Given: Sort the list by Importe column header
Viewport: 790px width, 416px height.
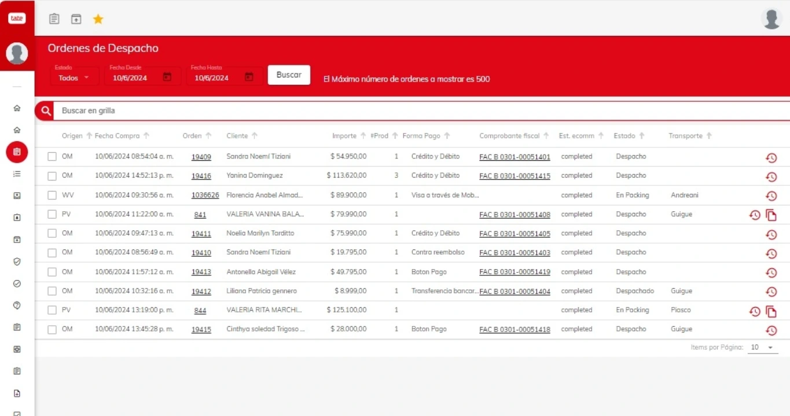Looking at the screenshot, I should [346, 135].
